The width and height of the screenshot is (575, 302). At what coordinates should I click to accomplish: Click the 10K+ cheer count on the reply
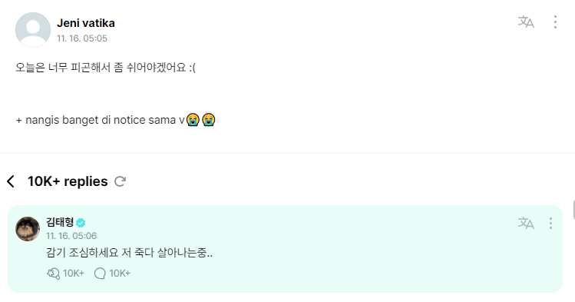tap(74, 274)
